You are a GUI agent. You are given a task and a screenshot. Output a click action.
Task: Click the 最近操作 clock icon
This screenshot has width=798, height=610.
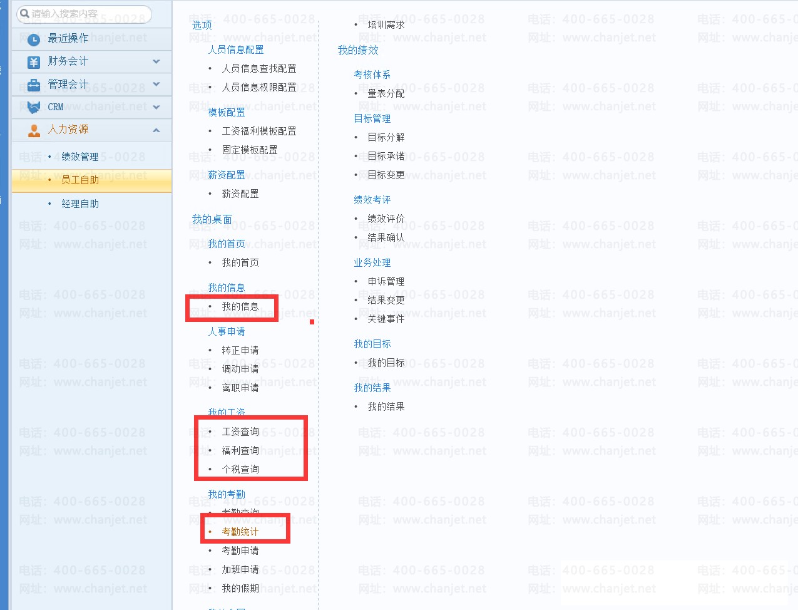point(34,39)
